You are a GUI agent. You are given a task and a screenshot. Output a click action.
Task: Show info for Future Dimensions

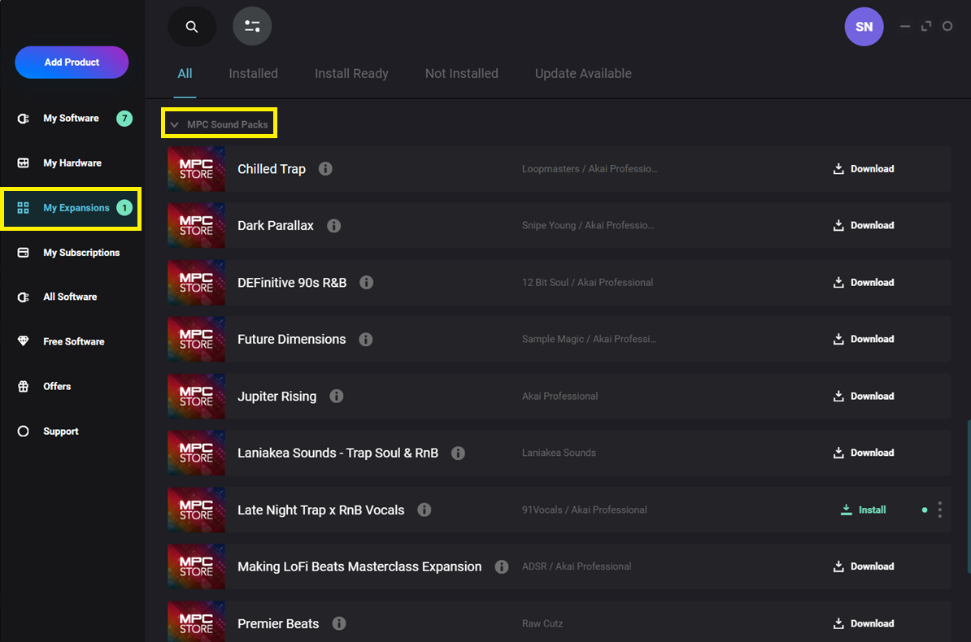coord(366,339)
